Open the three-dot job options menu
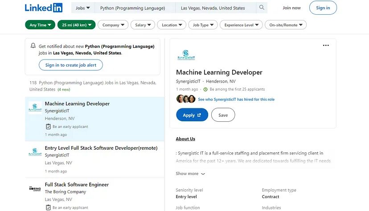 (x=326, y=45)
